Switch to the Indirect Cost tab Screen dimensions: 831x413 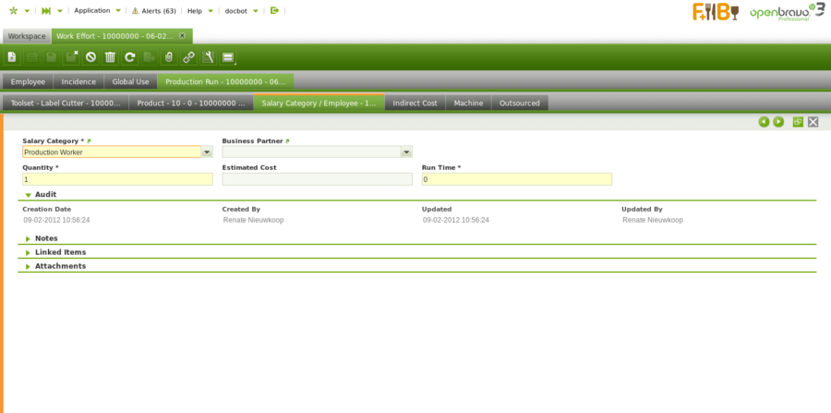[415, 103]
